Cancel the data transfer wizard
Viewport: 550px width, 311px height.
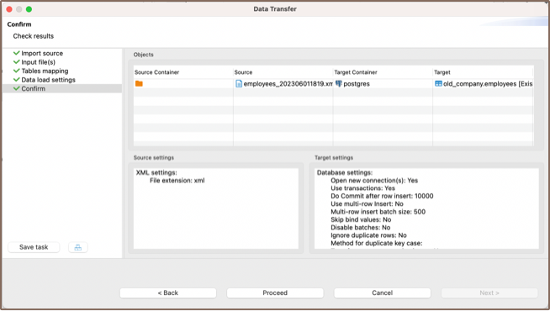coord(383,293)
